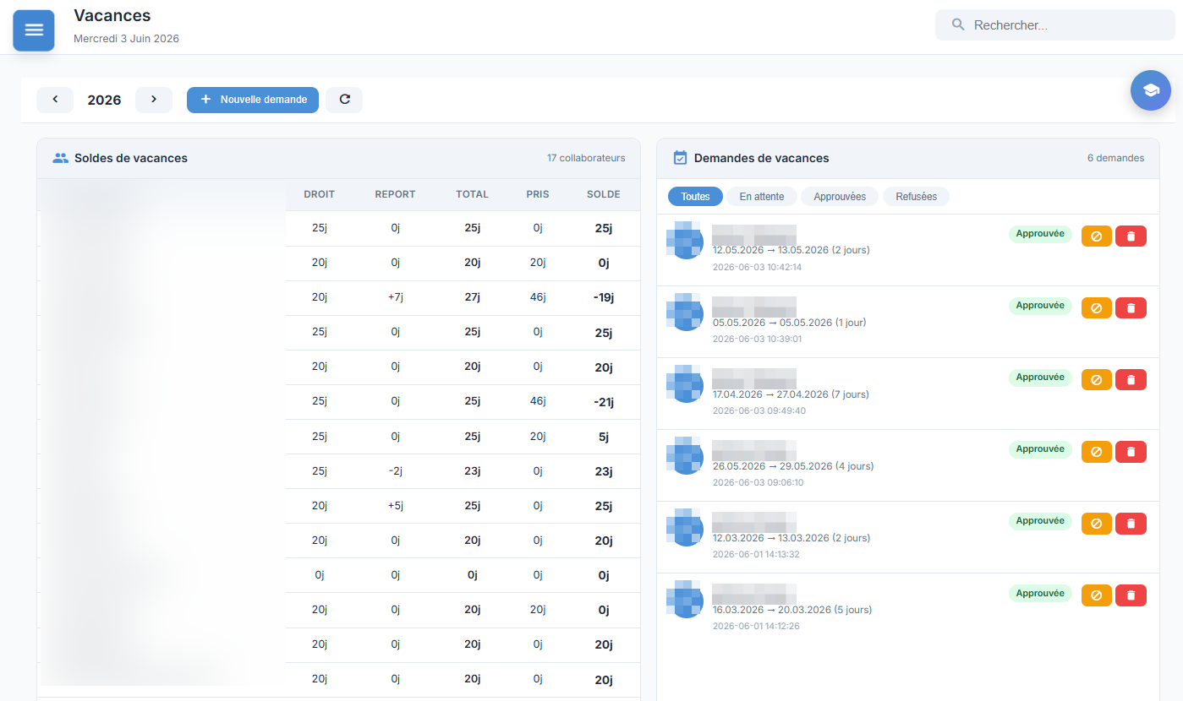Click the refresh icon next to Nouvelle demande
This screenshot has width=1183, height=701.
click(344, 100)
